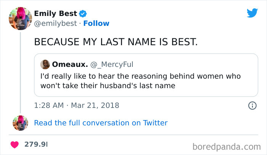Click the Twitter bird logo
The width and height of the screenshot is (267, 155).
click(252, 13)
